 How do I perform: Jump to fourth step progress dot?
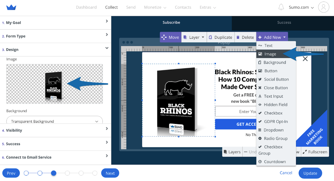coord(67,173)
